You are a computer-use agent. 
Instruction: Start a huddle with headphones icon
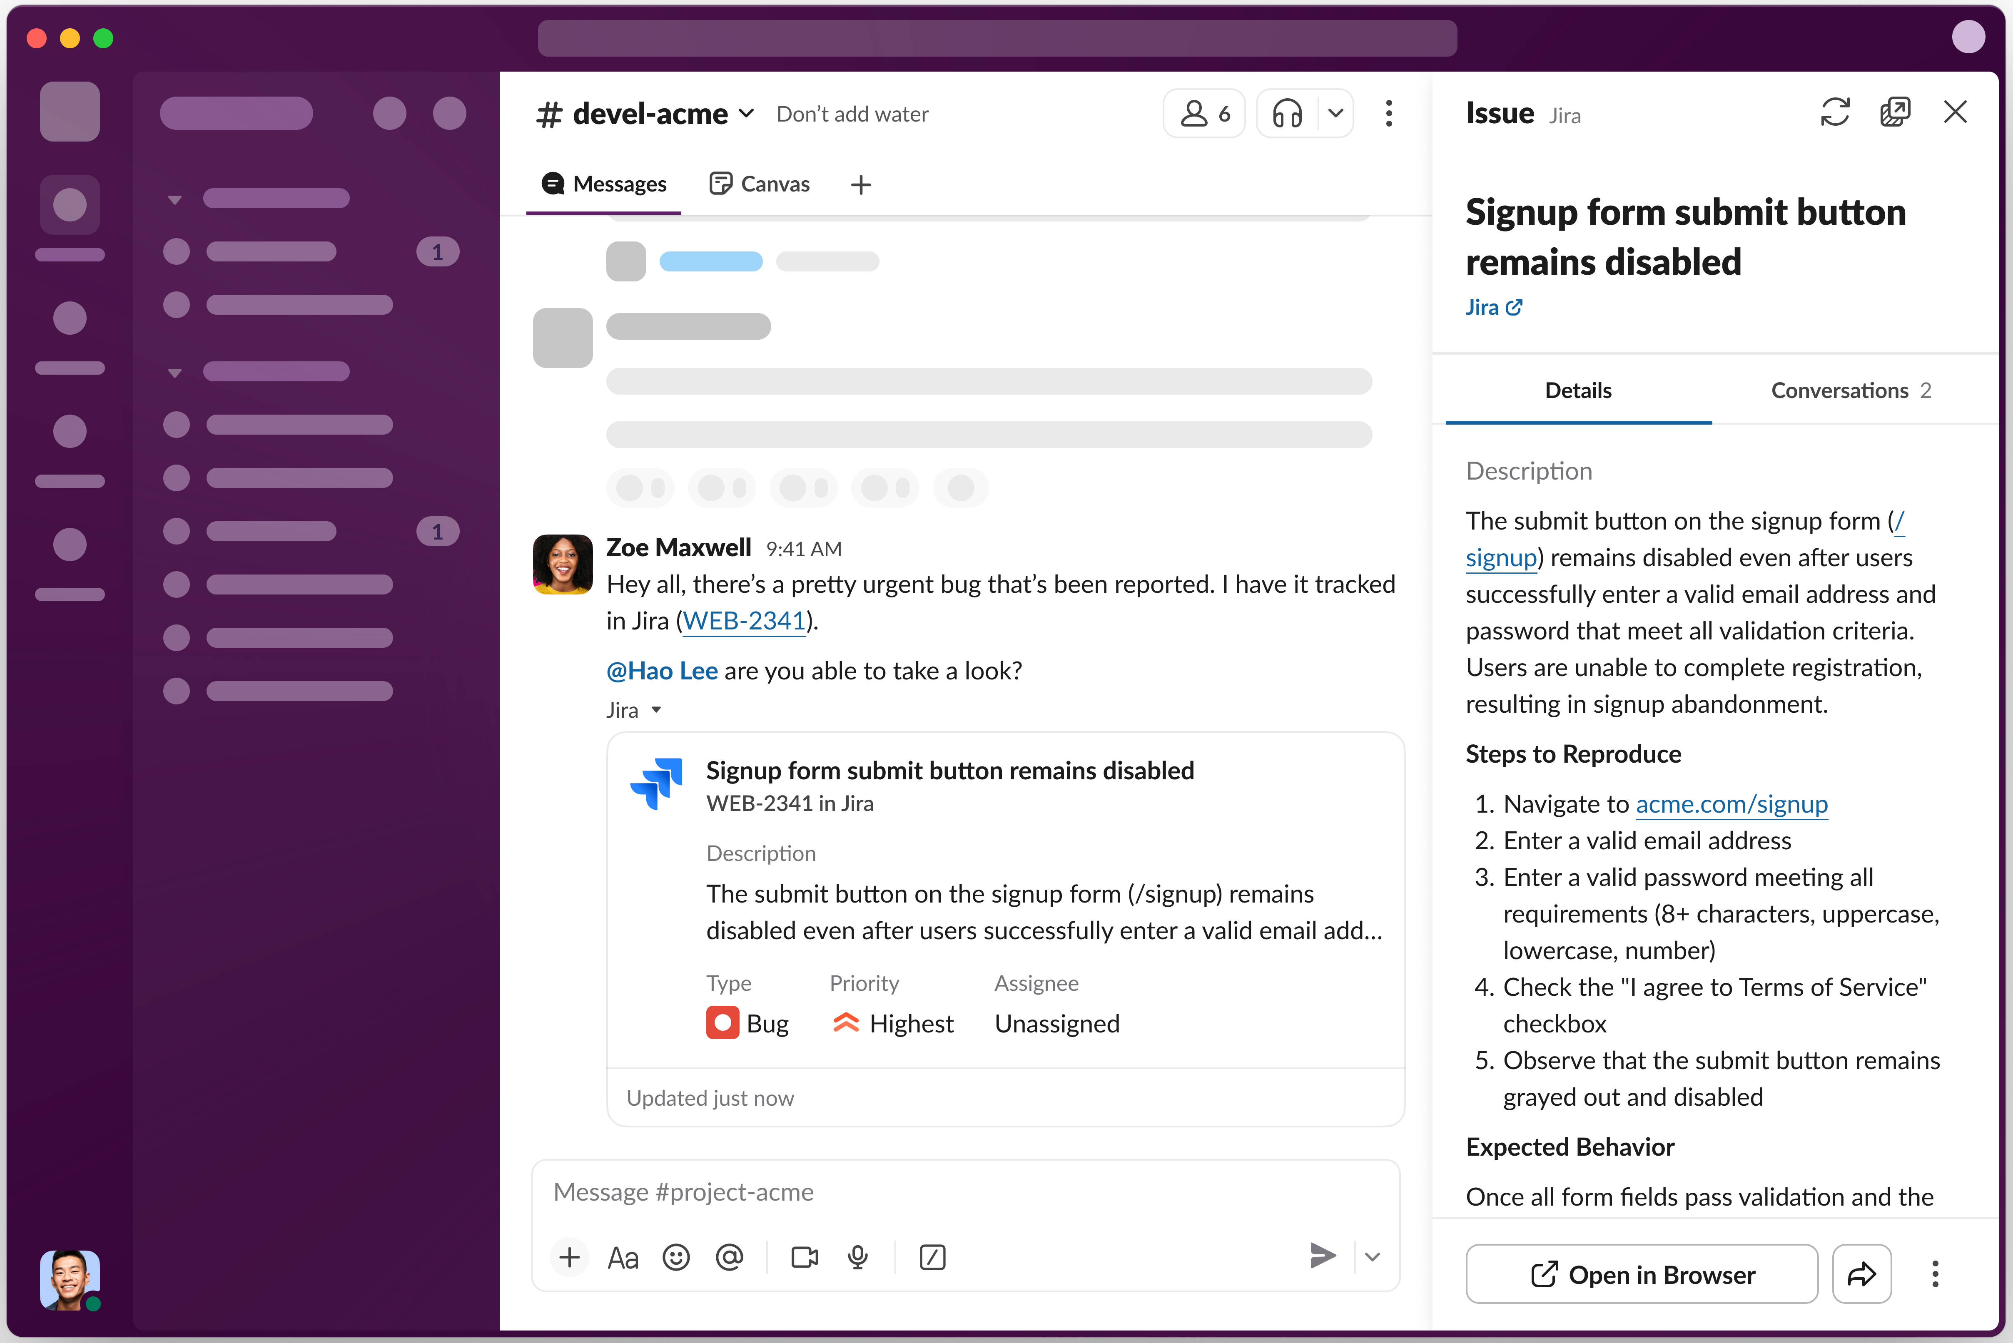1287,113
